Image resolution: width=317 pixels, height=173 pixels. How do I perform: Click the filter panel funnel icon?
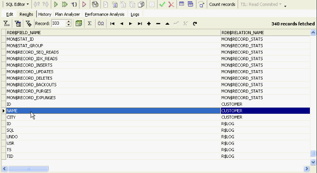click(7, 24)
